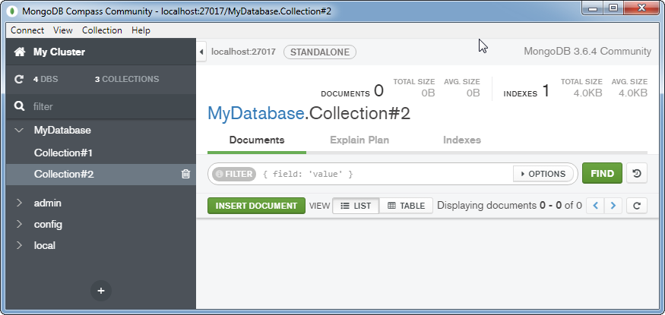Click the local database name

click(x=45, y=245)
